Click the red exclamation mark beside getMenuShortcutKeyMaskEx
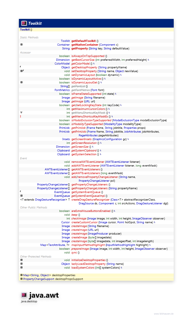Viewport: 190px width, 327px height. [21, 116]
